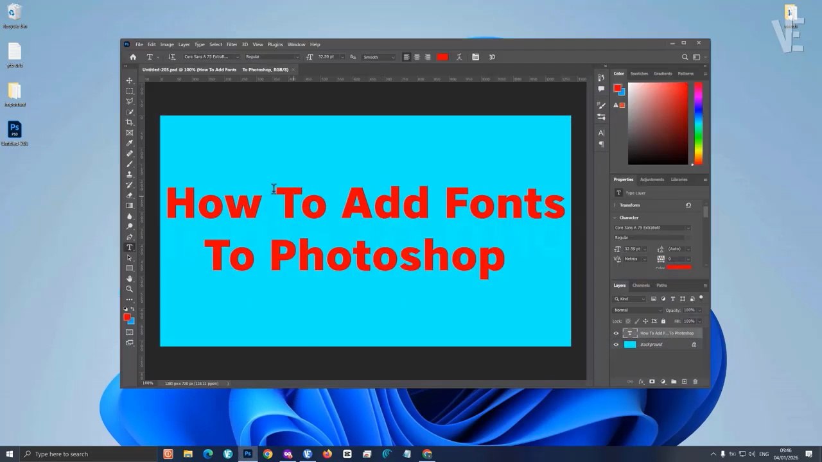822x462 pixels.
Task: Open the font size dropdown in options bar
Action: [342, 57]
